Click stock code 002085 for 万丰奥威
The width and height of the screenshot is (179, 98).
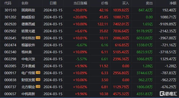(10, 66)
